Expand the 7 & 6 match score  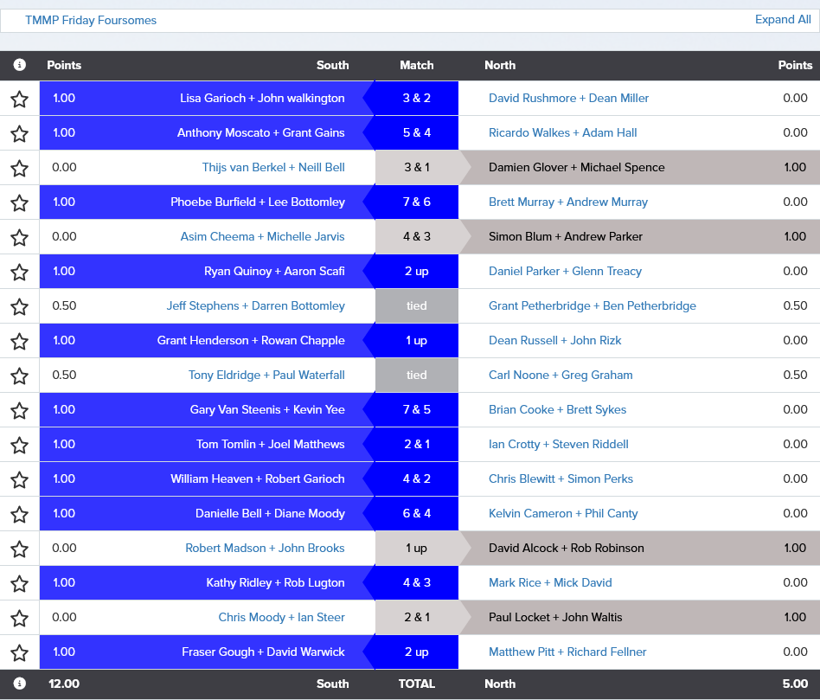point(416,202)
